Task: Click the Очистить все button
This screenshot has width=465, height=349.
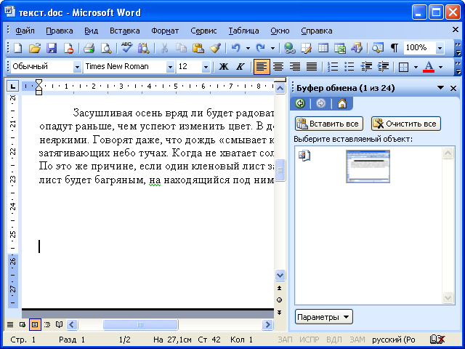Action: point(405,124)
